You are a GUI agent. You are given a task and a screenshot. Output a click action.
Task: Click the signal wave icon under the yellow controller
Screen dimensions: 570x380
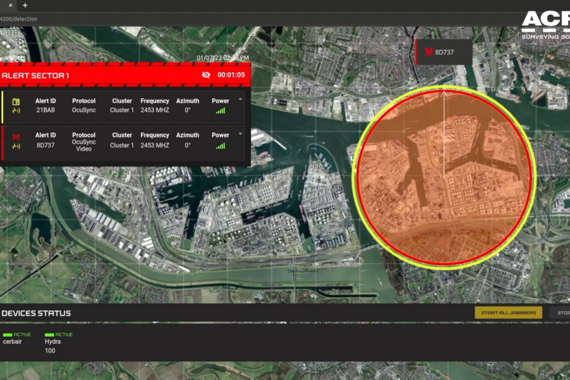16,111
